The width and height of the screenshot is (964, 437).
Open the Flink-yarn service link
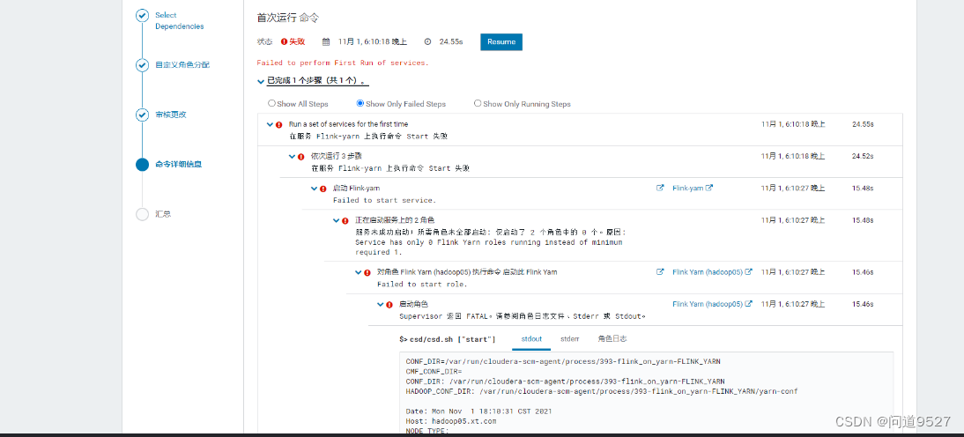(688, 188)
